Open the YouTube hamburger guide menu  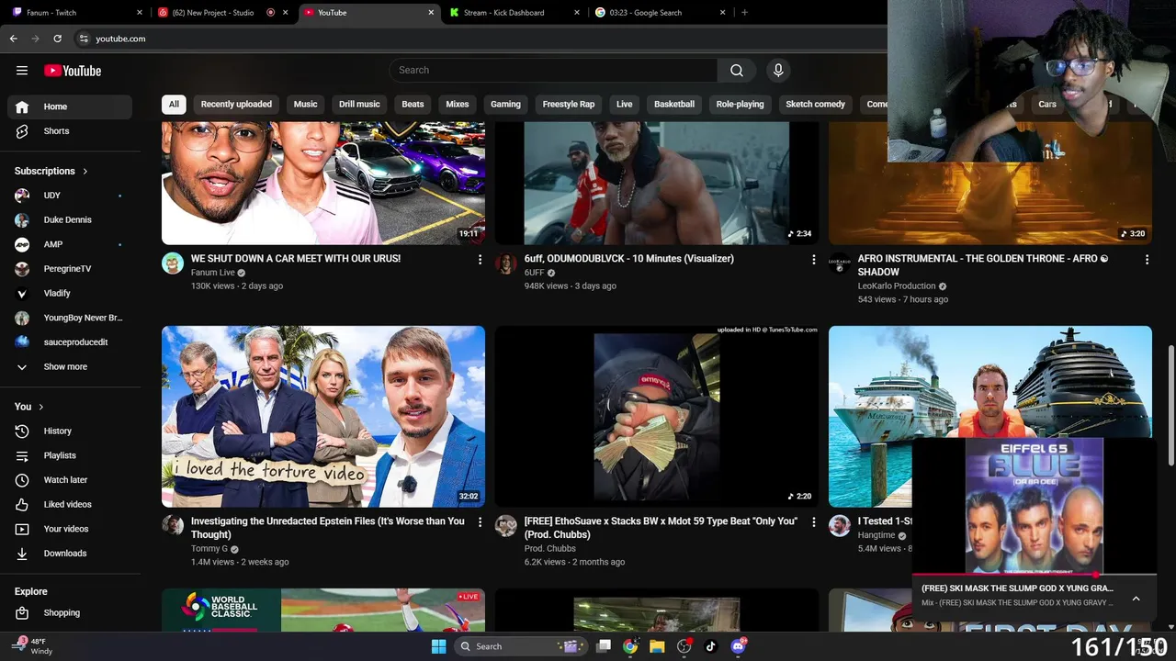22,71
